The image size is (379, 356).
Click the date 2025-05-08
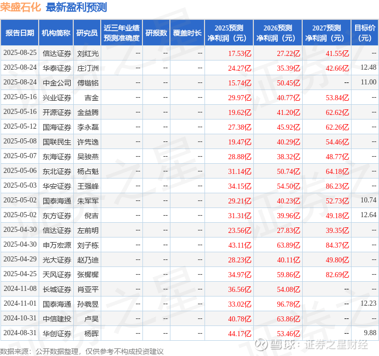[20, 141]
